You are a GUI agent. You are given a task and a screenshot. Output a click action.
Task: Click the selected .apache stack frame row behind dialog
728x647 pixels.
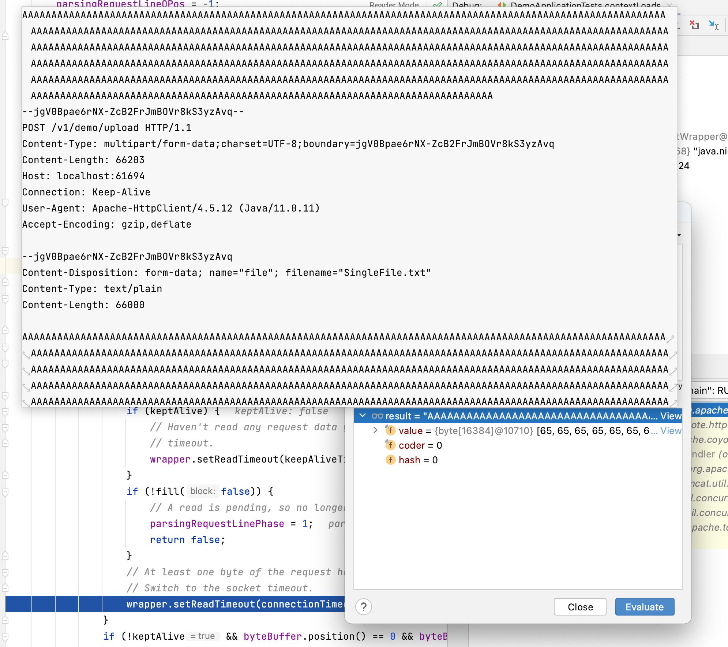coord(709,410)
